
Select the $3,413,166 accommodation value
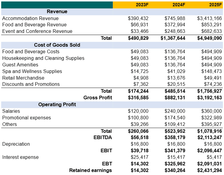(209, 18)
